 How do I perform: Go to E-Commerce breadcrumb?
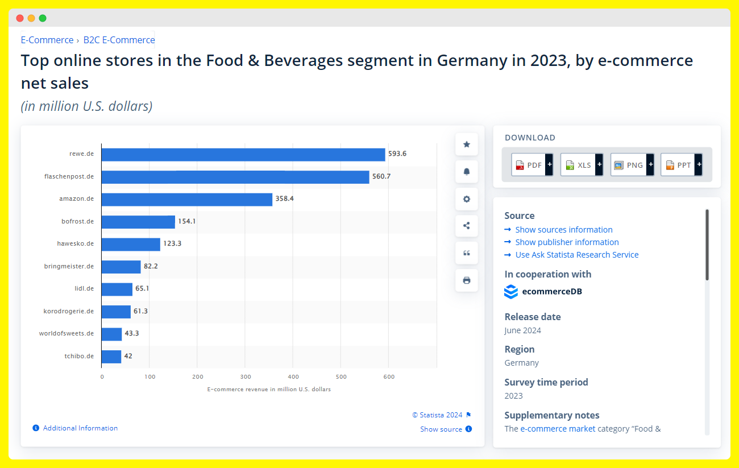[47, 40]
